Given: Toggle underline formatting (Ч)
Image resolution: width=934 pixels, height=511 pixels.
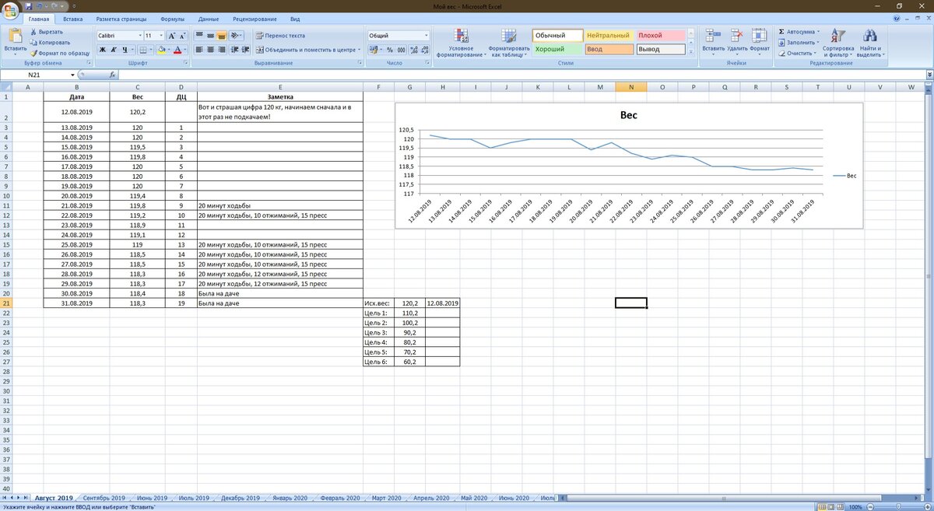Looking at the screenshot, I should [124, 50].
